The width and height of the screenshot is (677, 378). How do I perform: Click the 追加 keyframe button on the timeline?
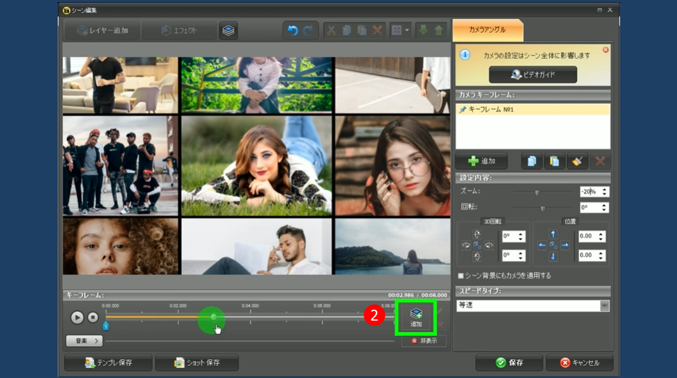pos(416,318)
